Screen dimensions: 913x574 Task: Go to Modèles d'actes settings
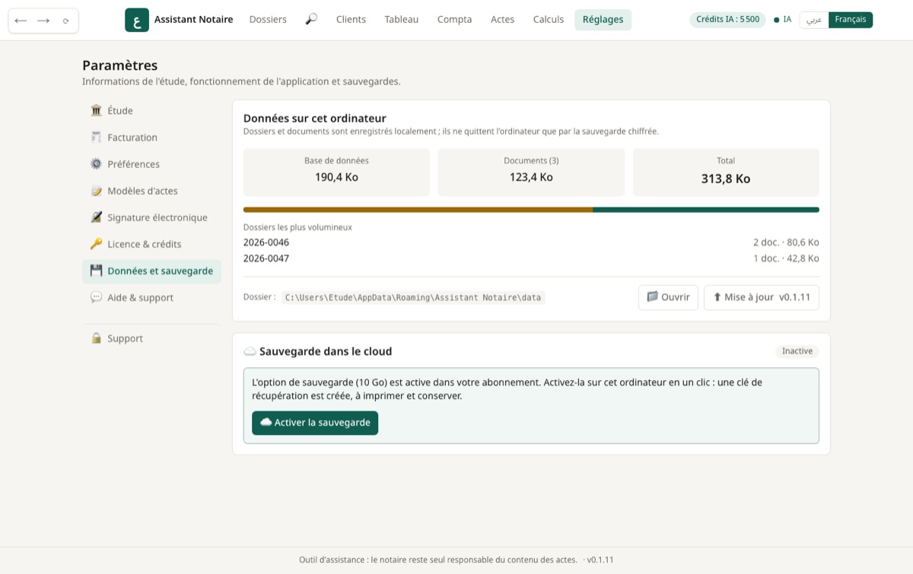click(x=151, y=191)
